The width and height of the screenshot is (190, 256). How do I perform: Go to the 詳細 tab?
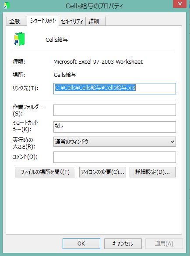[x=96, y=21]
